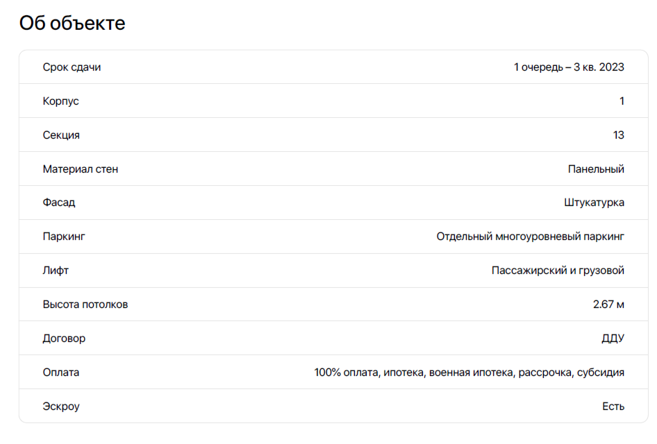Select the section value "13"

coord(618,135)
